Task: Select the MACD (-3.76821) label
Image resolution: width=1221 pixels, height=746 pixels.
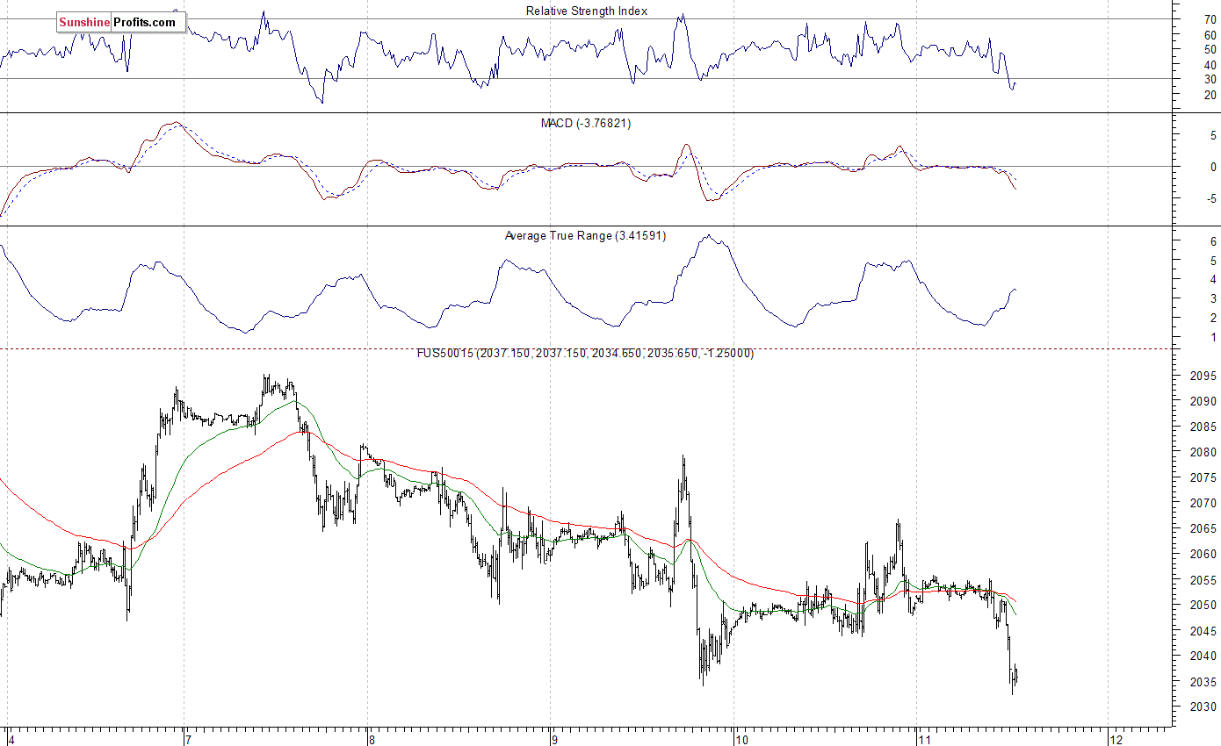Action: click(586, 124)
